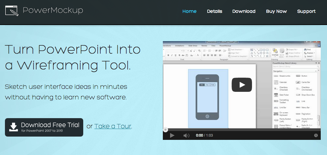Follow the Take a Tour link
Image resolution: width=327 pixels, height=155 pixels.
click(113, 126)
